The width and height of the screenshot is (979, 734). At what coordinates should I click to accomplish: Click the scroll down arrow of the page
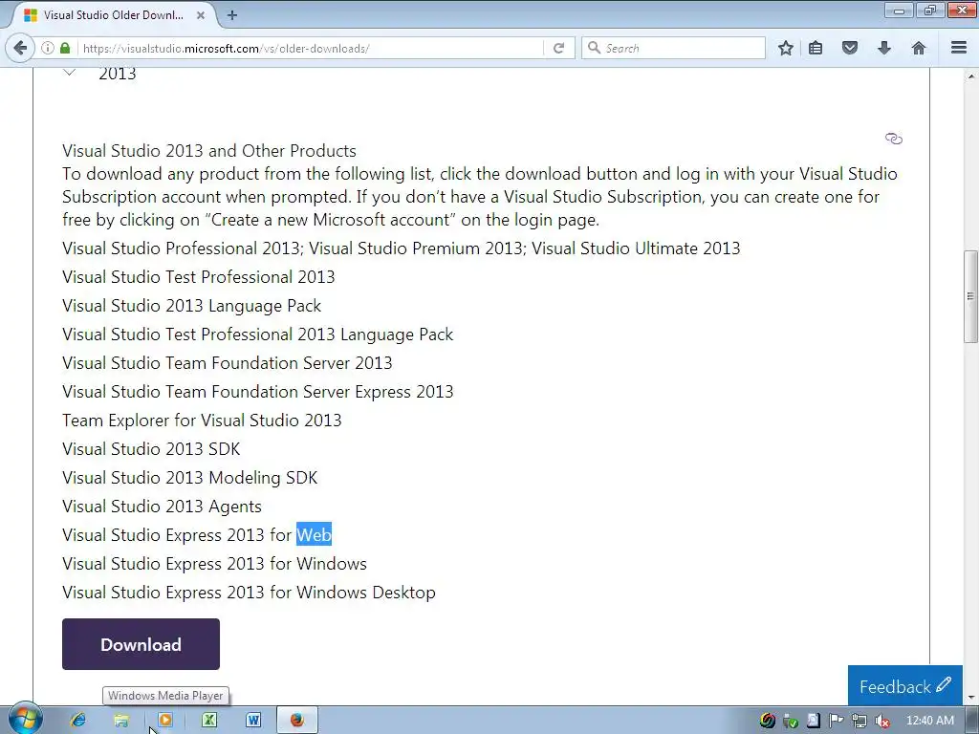click(x=971, y=698)
